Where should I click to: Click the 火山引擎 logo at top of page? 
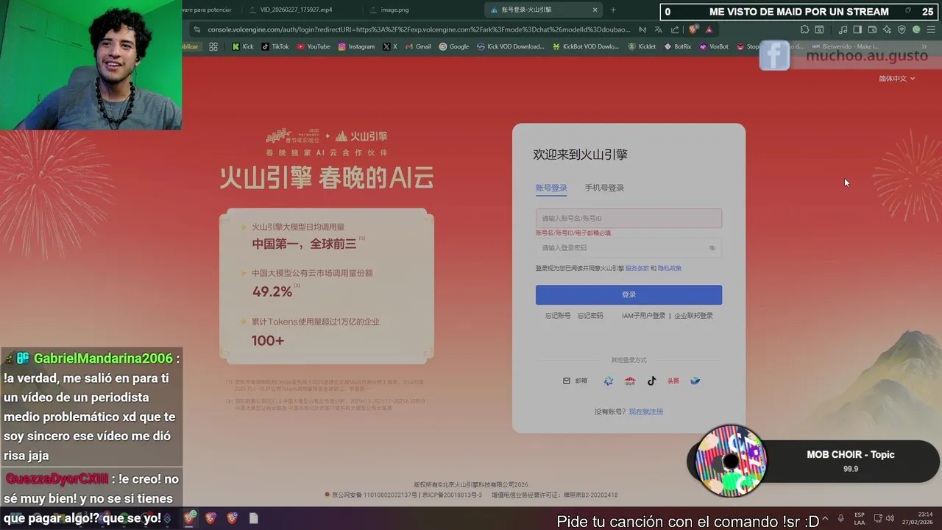[361, 136]
